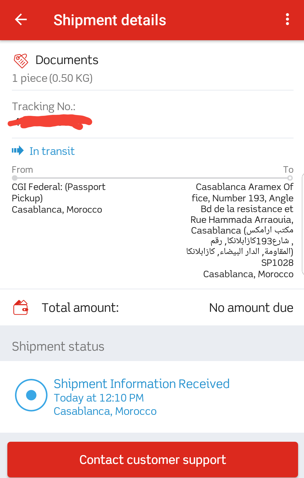This screenshot has width=304, height=478.
Task: Tap the origin dot on route line
Action: 15,178
